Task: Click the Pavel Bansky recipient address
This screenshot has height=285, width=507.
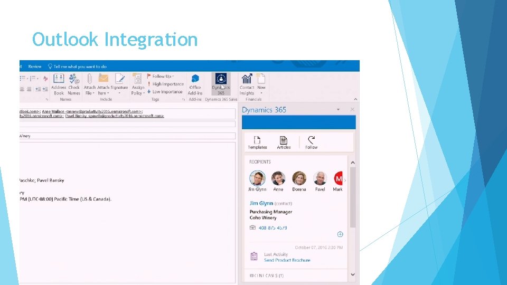Action: coord(115,116)
